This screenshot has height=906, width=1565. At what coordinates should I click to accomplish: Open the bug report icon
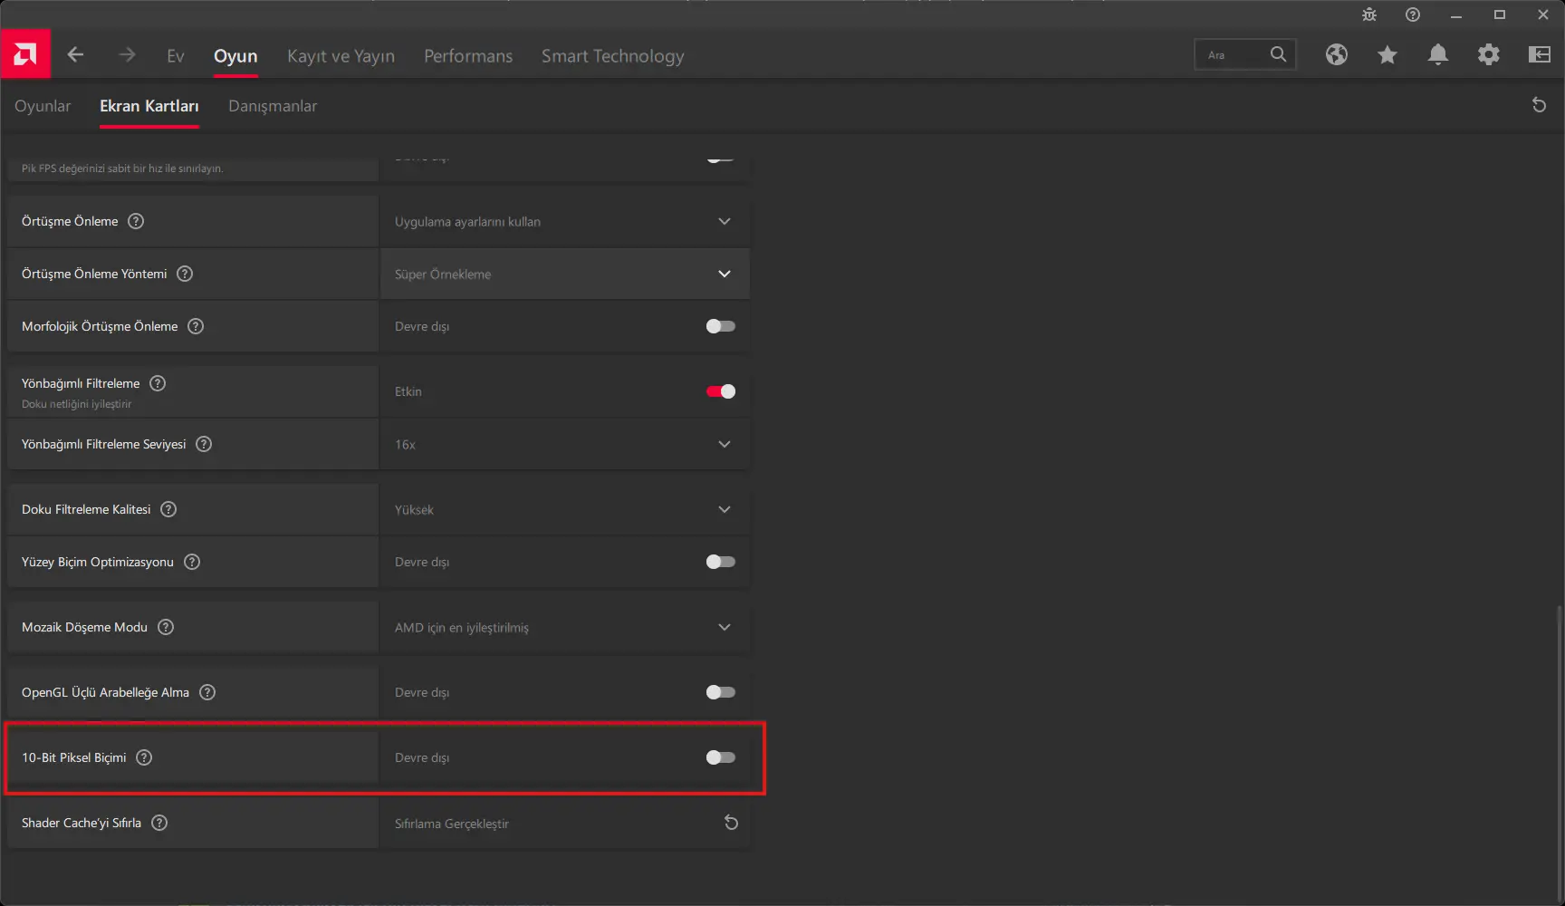(1368, 14)
